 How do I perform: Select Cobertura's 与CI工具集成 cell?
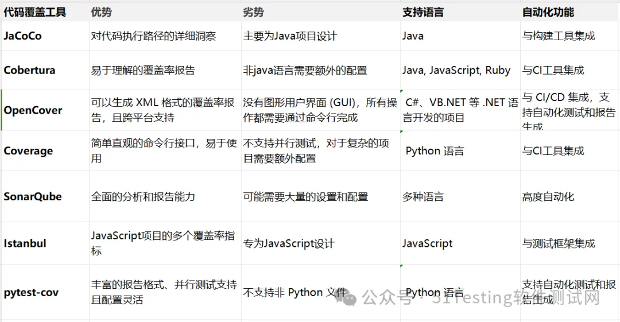(570, 70)
